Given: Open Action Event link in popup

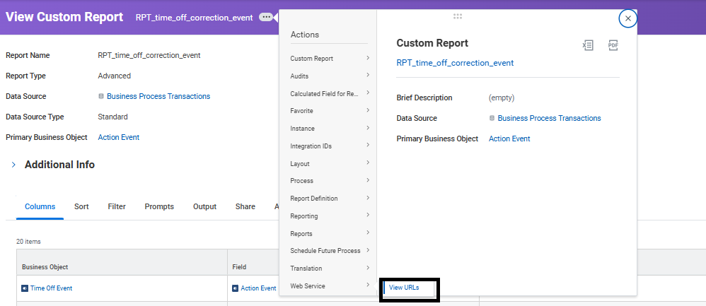Looking at the screenshot, I should [x=509, y=139].
